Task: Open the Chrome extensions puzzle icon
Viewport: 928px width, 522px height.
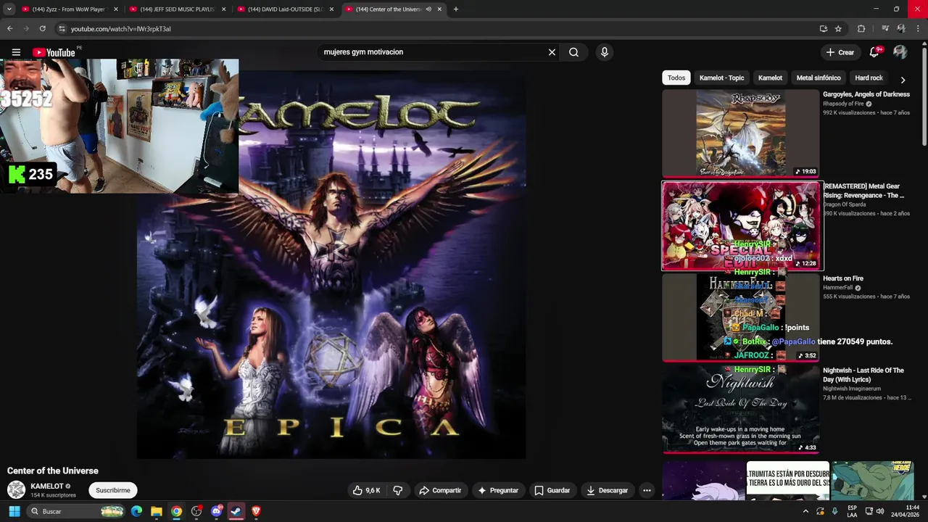Action: coord(861,28)
